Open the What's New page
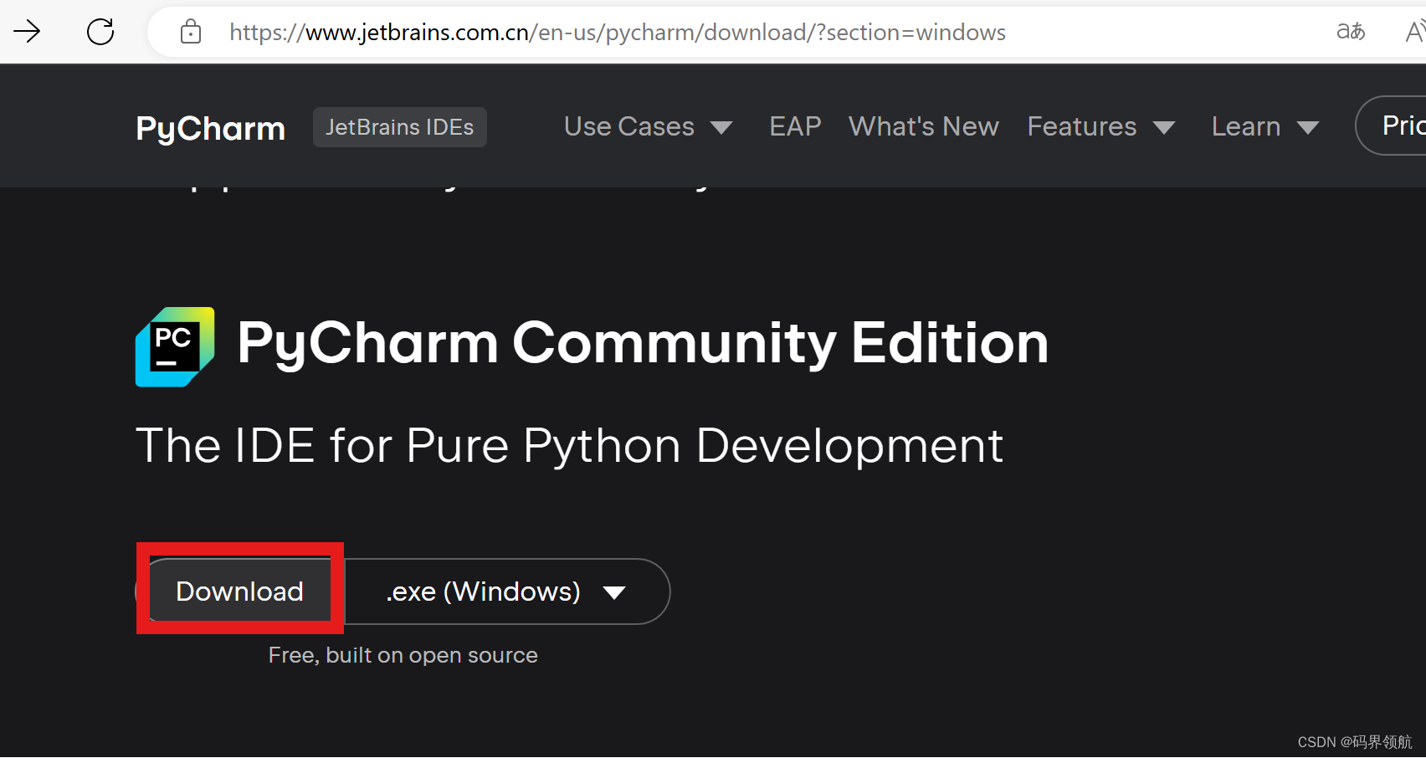The image size is (1426, 758). [x=924, y=126]
